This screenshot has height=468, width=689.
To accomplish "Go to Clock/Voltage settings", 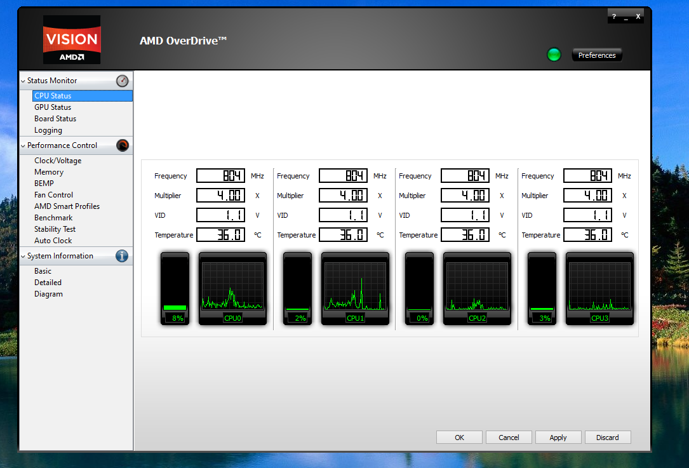I will tap(58, 161).
